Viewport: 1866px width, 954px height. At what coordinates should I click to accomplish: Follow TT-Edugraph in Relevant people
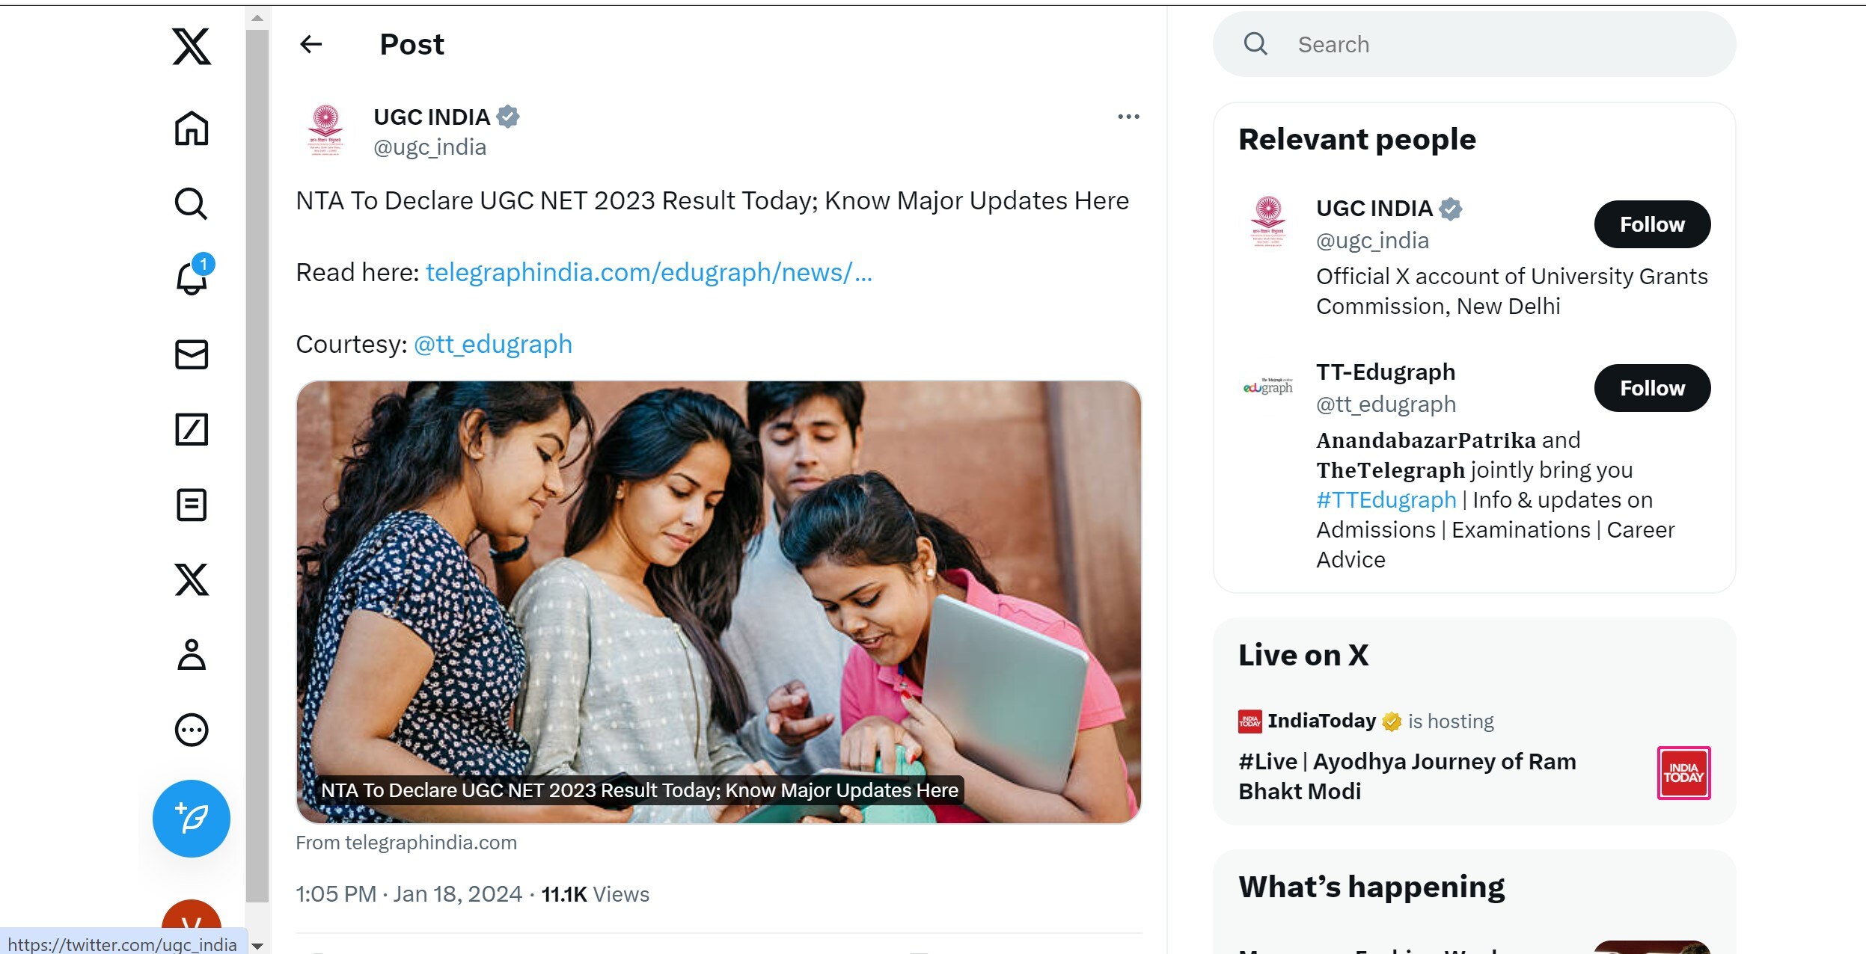pos(1652,388)
